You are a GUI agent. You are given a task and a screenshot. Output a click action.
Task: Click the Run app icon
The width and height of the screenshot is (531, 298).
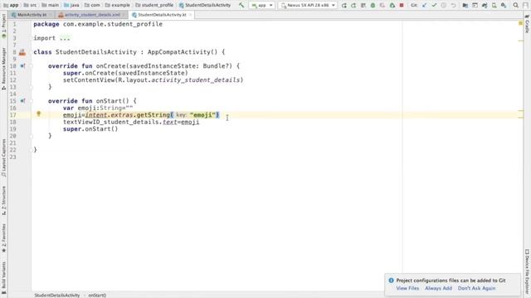(x=344, y=6)
